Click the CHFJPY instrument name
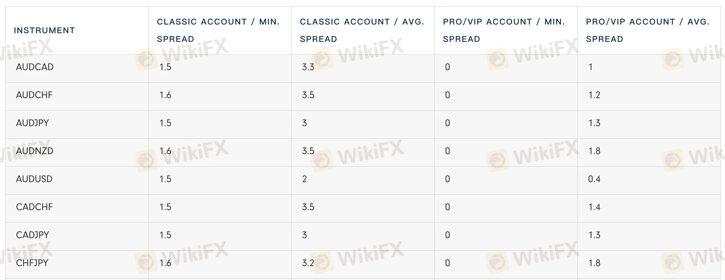This screenshot has width=725, height=280. [32, 263]
